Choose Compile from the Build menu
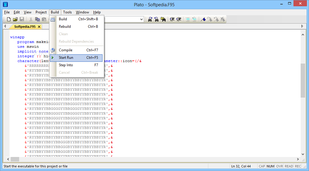The image size is (309, 171). (x=76, y=50)
